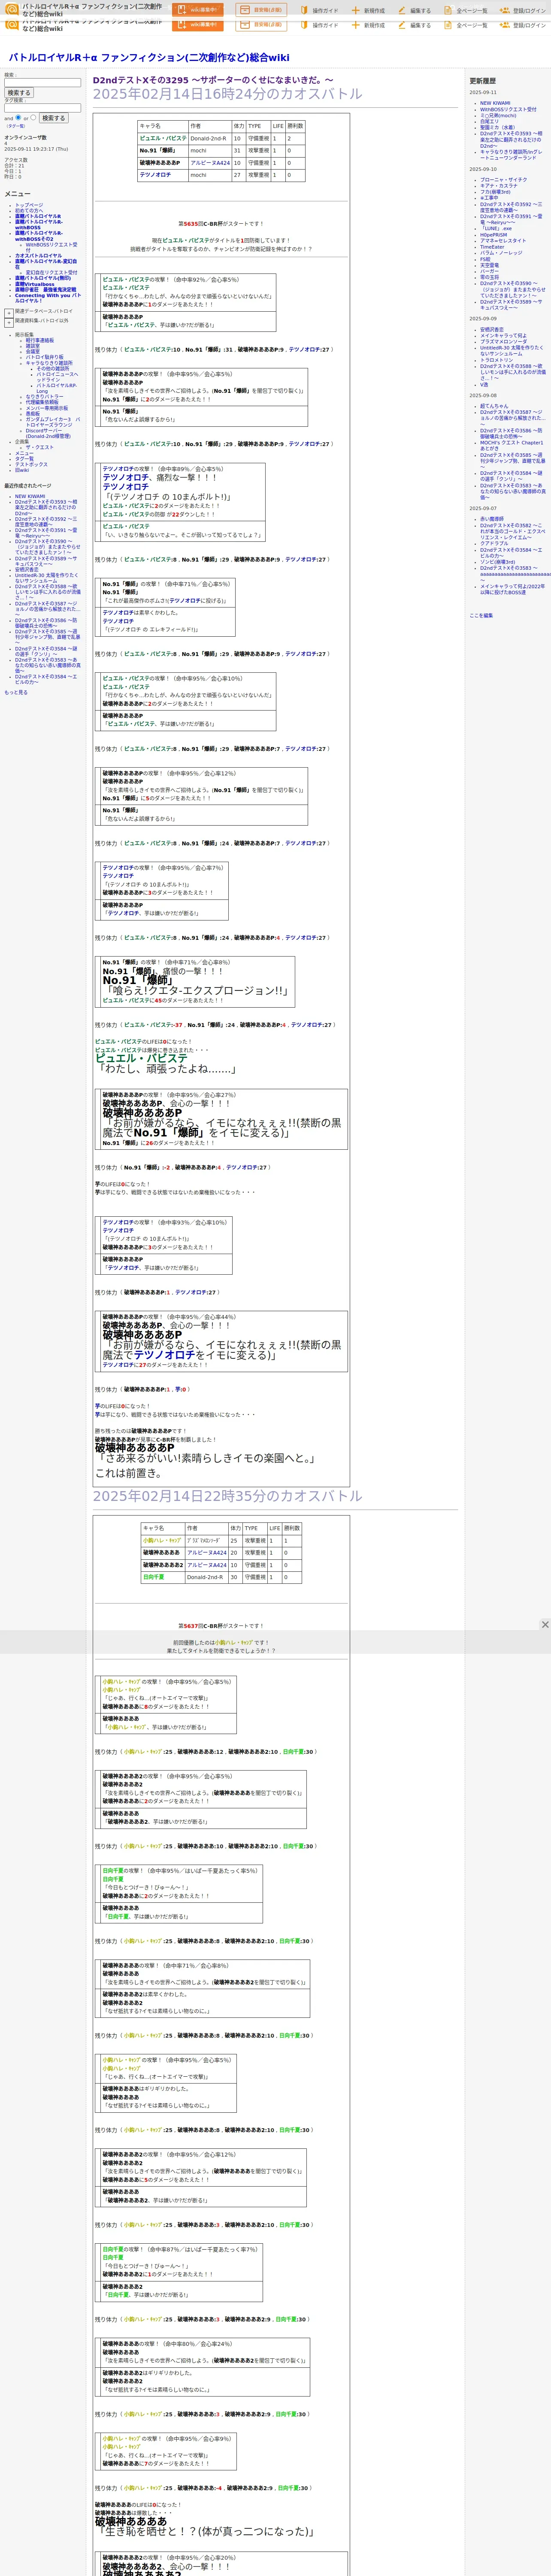This screenshot has height=2576, width=551.
Task: Open 旧wiki in the left menu
Action: 22,470
